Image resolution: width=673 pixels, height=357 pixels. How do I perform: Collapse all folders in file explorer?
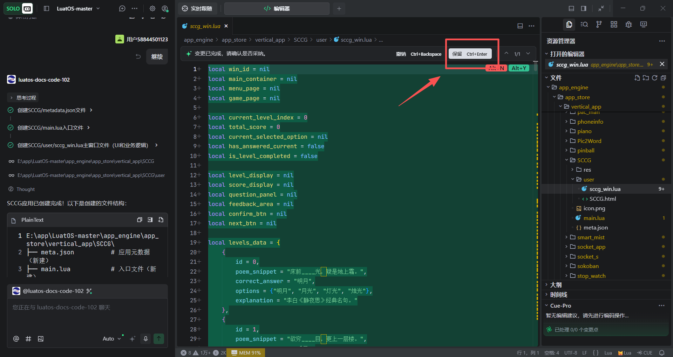point(663,78)
